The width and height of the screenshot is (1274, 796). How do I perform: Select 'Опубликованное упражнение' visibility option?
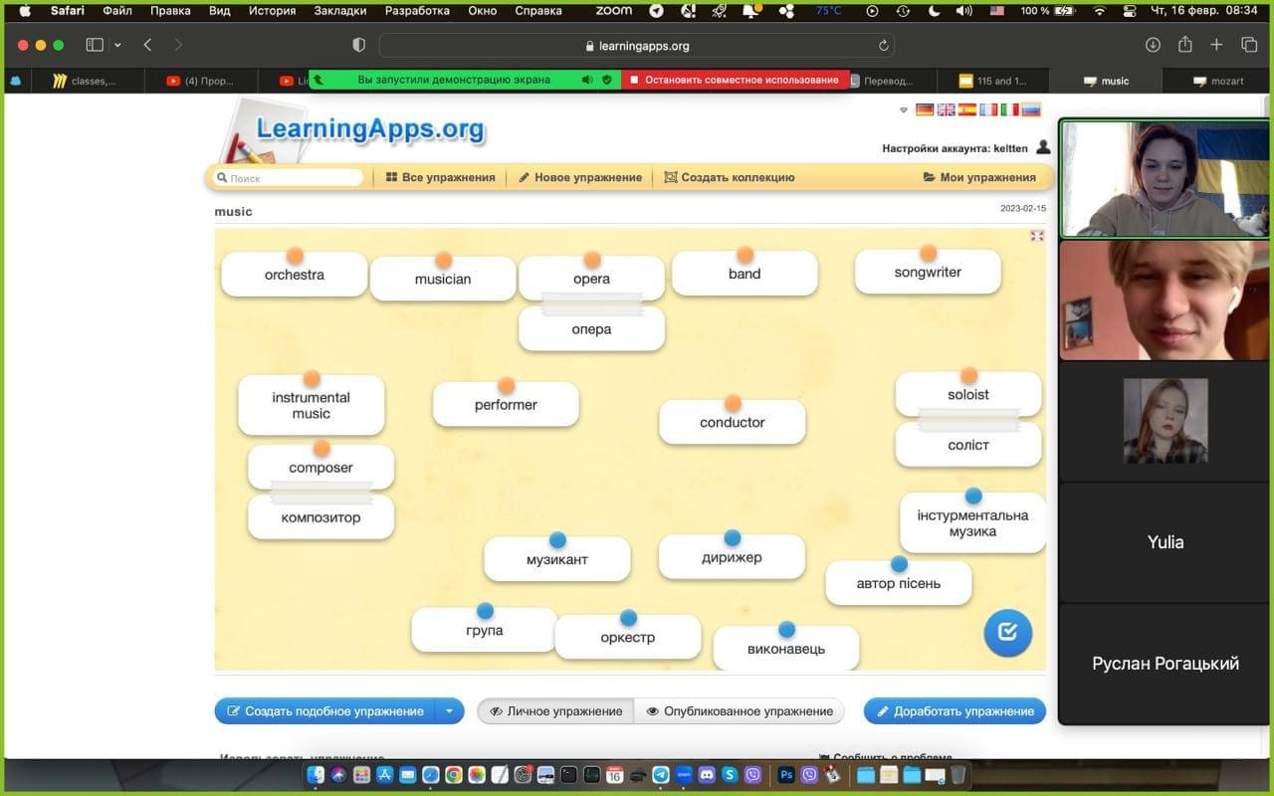[740, 710]
